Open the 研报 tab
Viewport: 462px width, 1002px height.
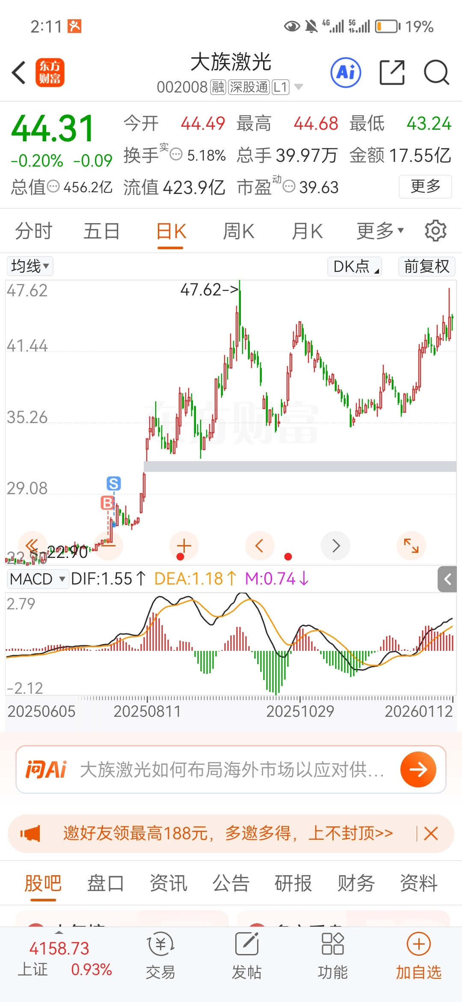(293, 883)
